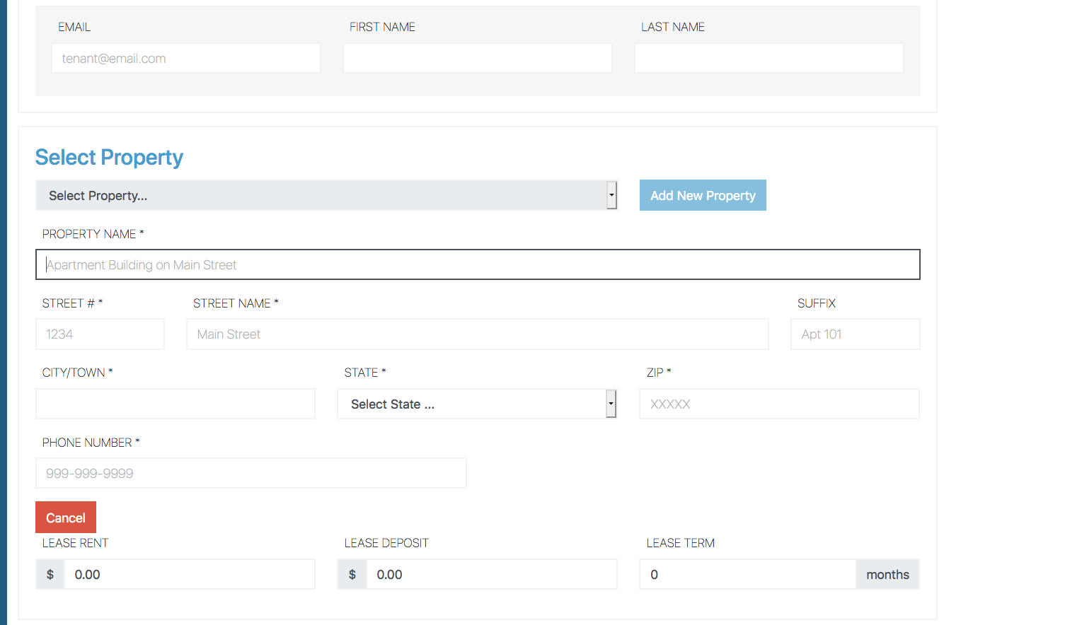Click the LAST NAME label

[673, 27]
